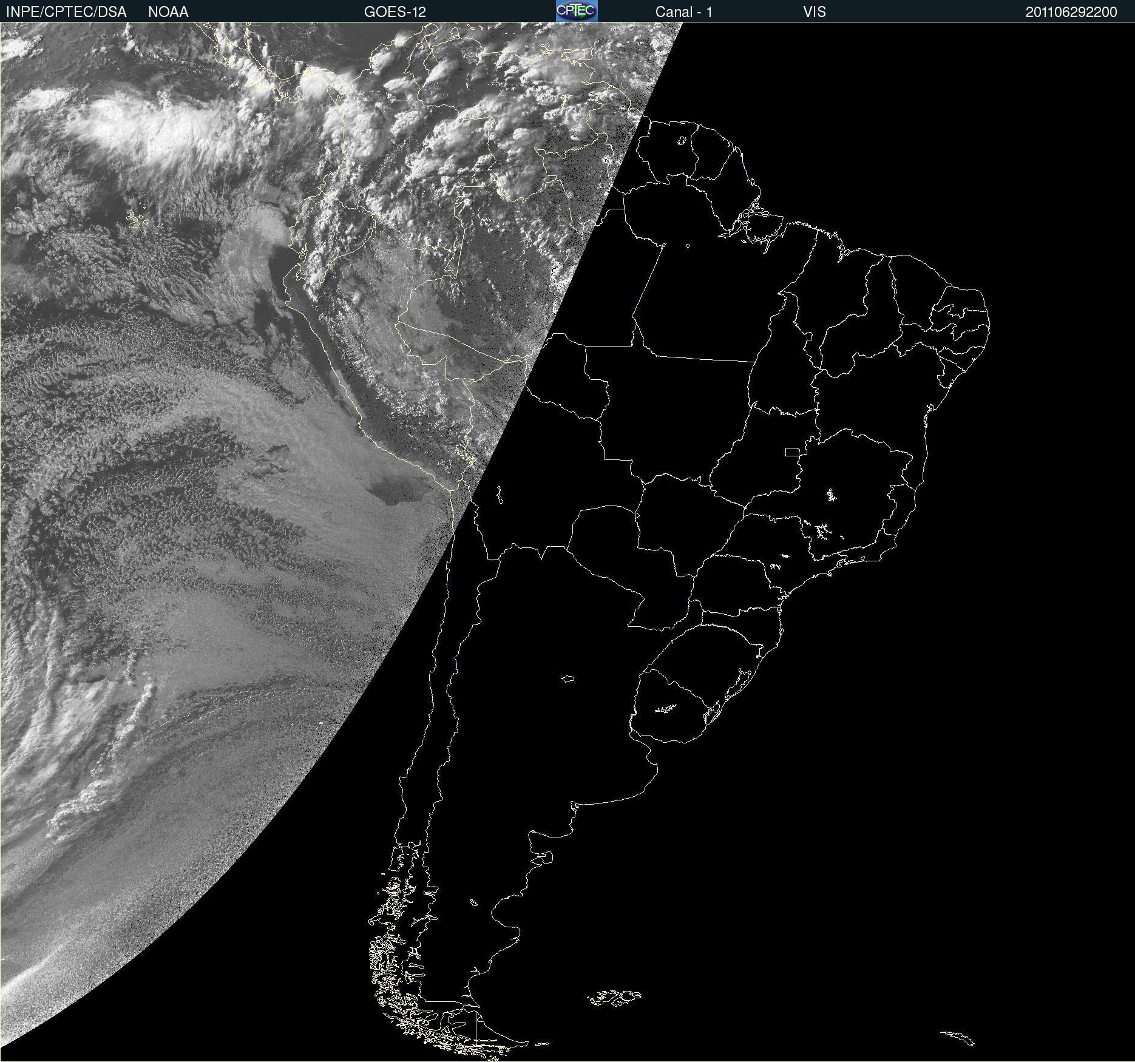Image resolution: width=1135 pixels, height=1062 pixels.
Task: Click the 201106292200 timestamp
Action: click(x=1071, y=12)
